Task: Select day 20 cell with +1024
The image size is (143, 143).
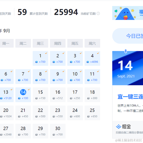Action: pos(7,113)
